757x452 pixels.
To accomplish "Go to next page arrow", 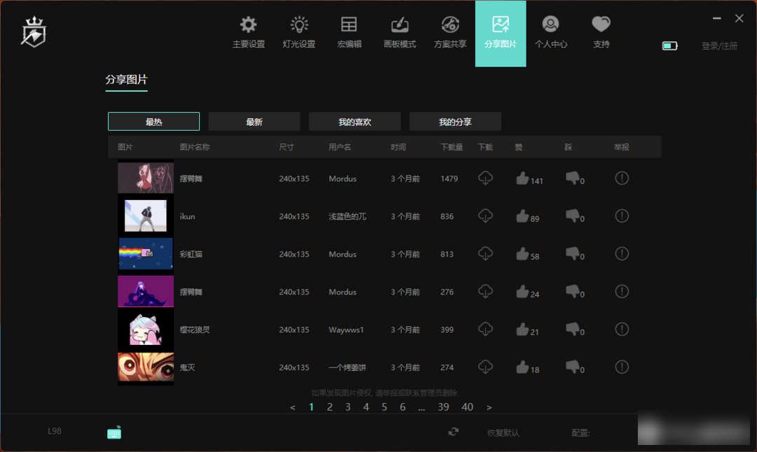I will point(489,408).
